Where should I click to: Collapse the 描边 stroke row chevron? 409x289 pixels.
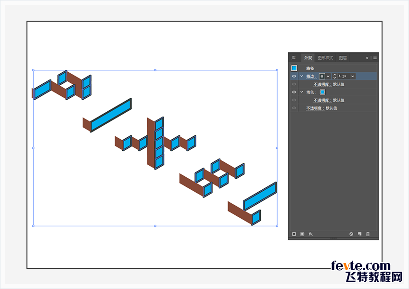[302, 76]
